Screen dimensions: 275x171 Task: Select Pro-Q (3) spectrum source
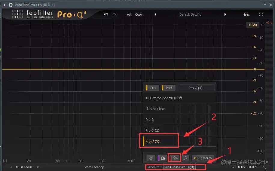click(x=179, y=141)
